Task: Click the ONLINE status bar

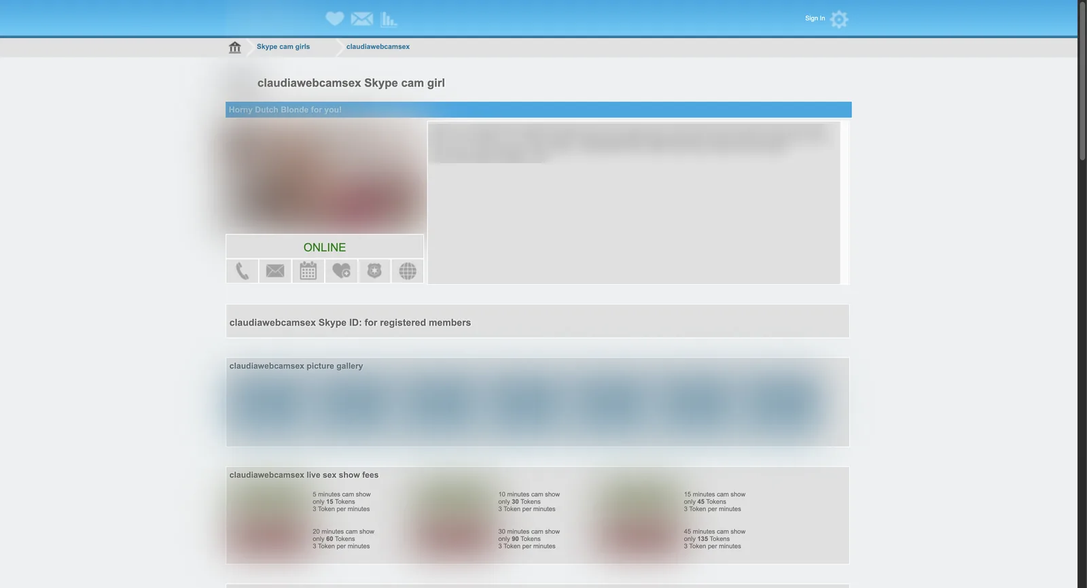Action: coord(325,247)
